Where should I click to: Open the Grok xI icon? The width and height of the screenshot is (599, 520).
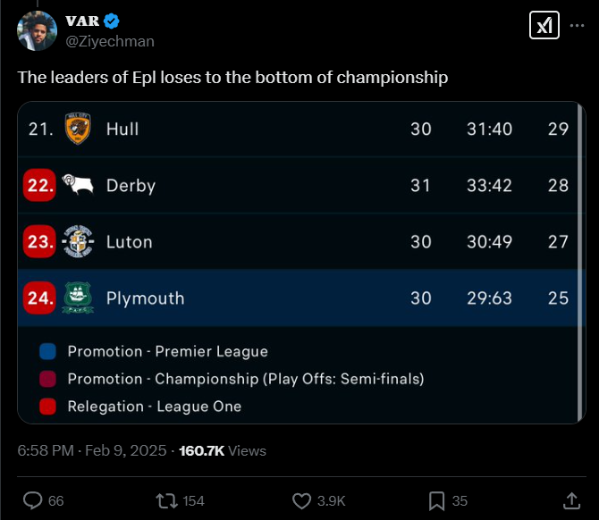click(544, 26)
